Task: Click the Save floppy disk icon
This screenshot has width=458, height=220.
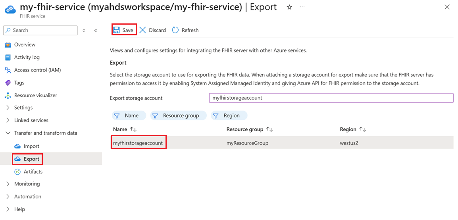Action: tap(117, 30)
